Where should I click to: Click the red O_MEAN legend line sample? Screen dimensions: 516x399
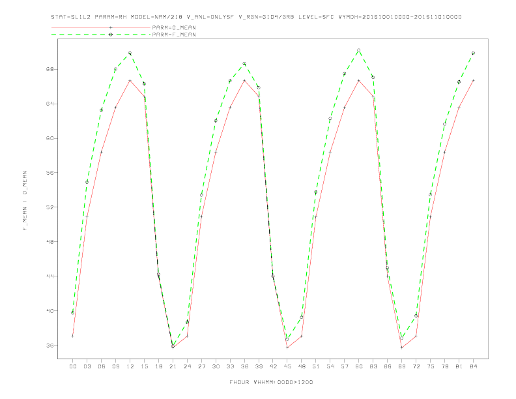pos(101,27)
